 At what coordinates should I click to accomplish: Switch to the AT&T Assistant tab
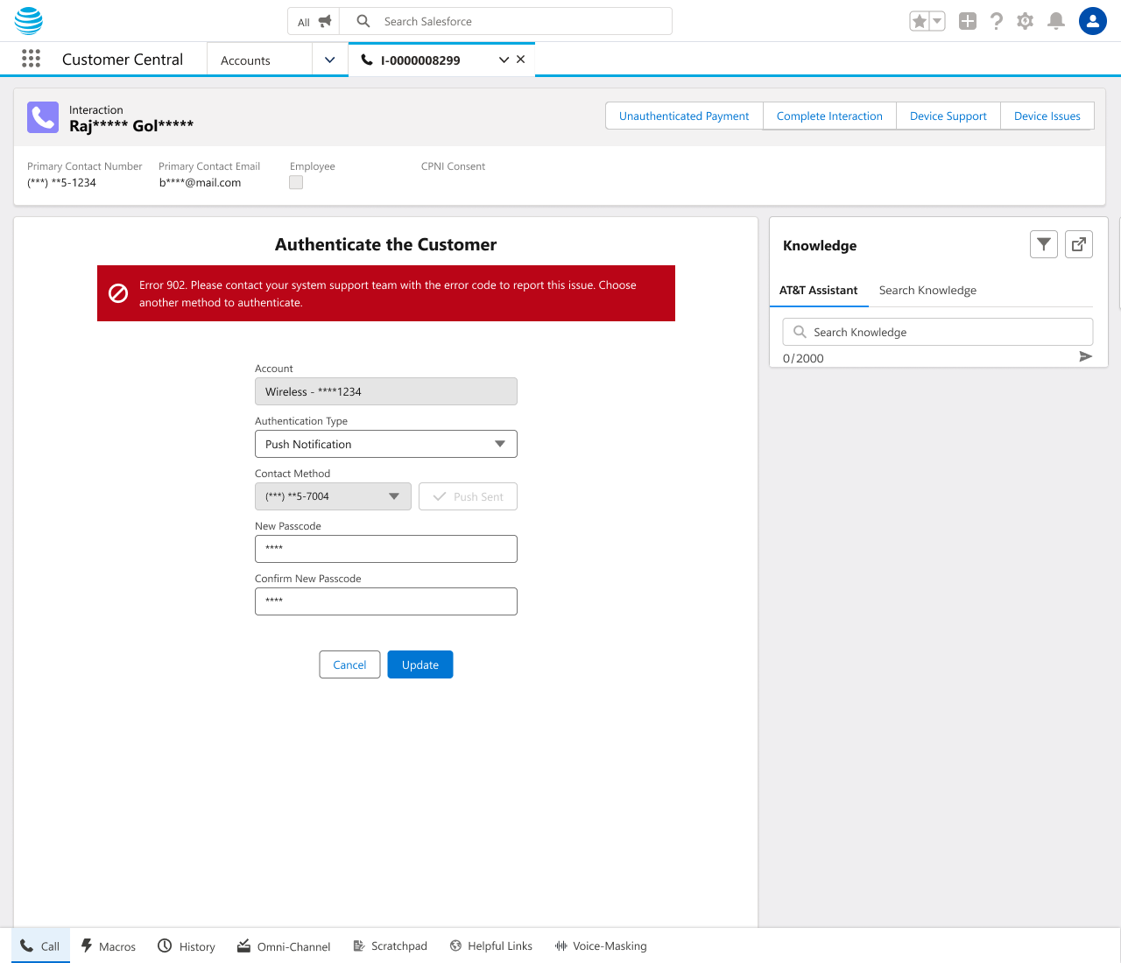click(819, 290)
